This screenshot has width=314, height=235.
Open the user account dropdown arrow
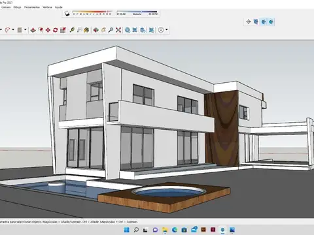pyautogui.click(x=167, y=29)
